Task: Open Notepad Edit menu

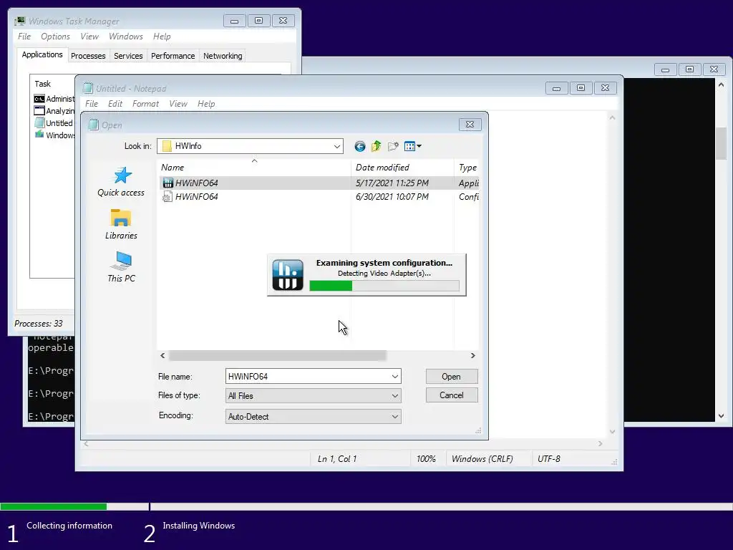Action: tap(115, 104)
